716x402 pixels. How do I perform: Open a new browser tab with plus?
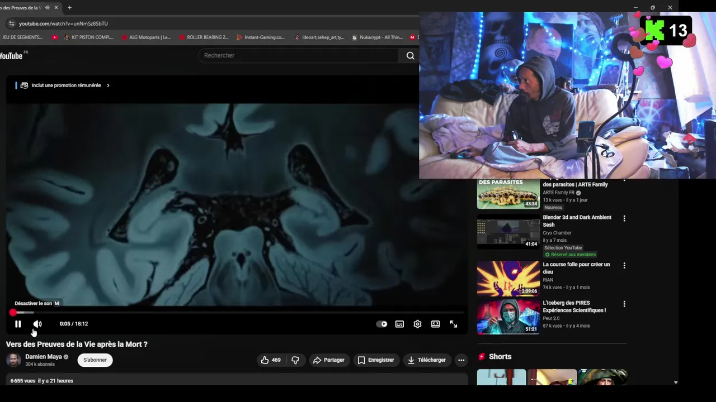pos(69,8)
